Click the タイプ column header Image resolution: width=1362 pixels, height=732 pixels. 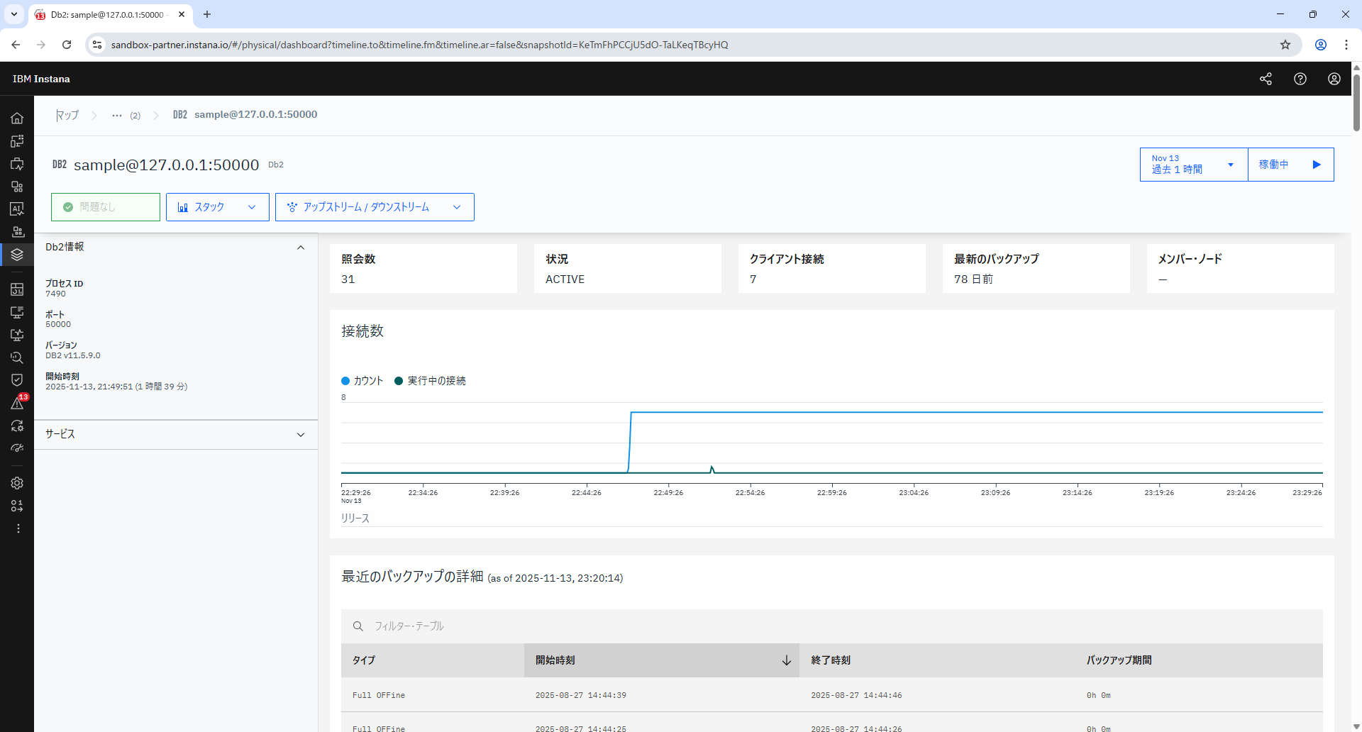433,660
